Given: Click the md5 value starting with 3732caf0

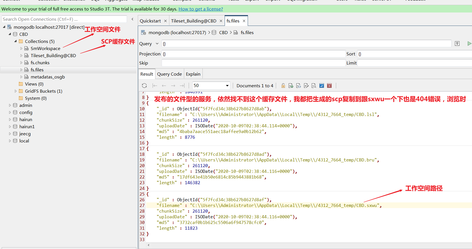Looking at the screenshot, I should [220, 222].
